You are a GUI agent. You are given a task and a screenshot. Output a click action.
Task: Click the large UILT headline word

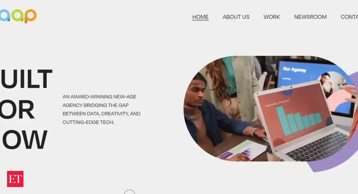26,79
